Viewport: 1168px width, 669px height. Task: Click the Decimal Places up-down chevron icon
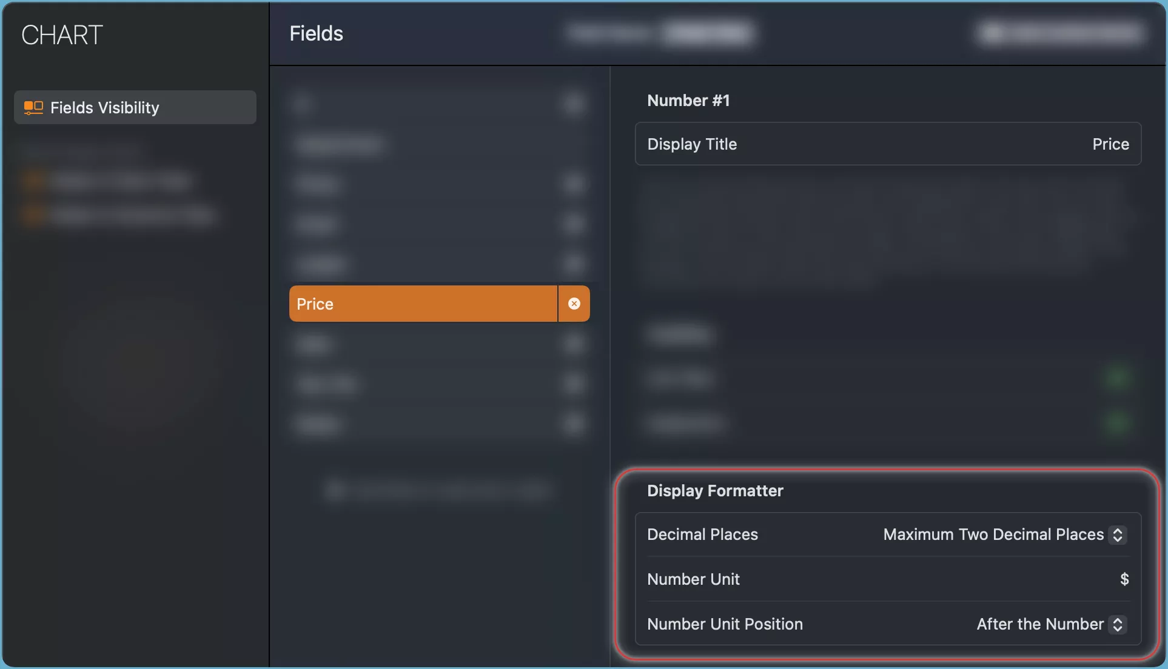pyautogui.click(x=1117, y=534)
